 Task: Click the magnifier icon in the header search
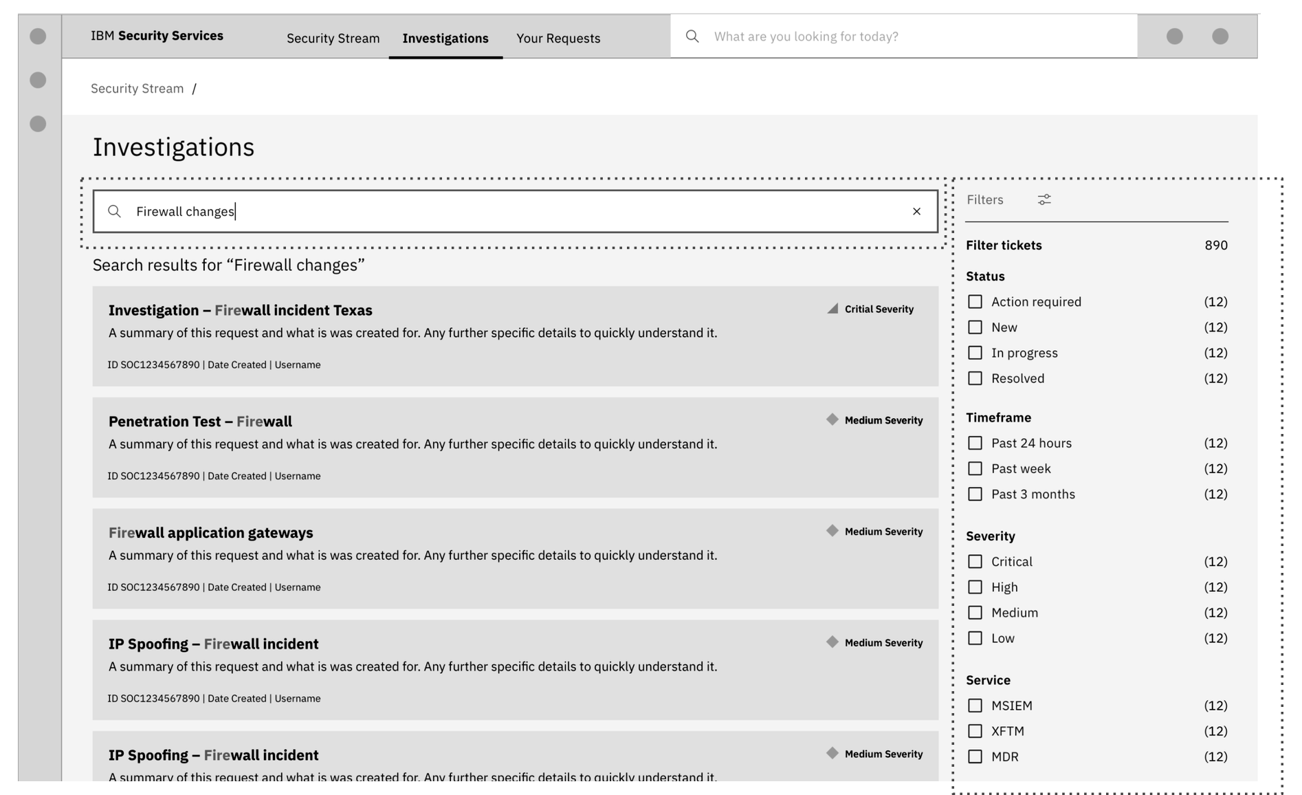coord(692,36)
